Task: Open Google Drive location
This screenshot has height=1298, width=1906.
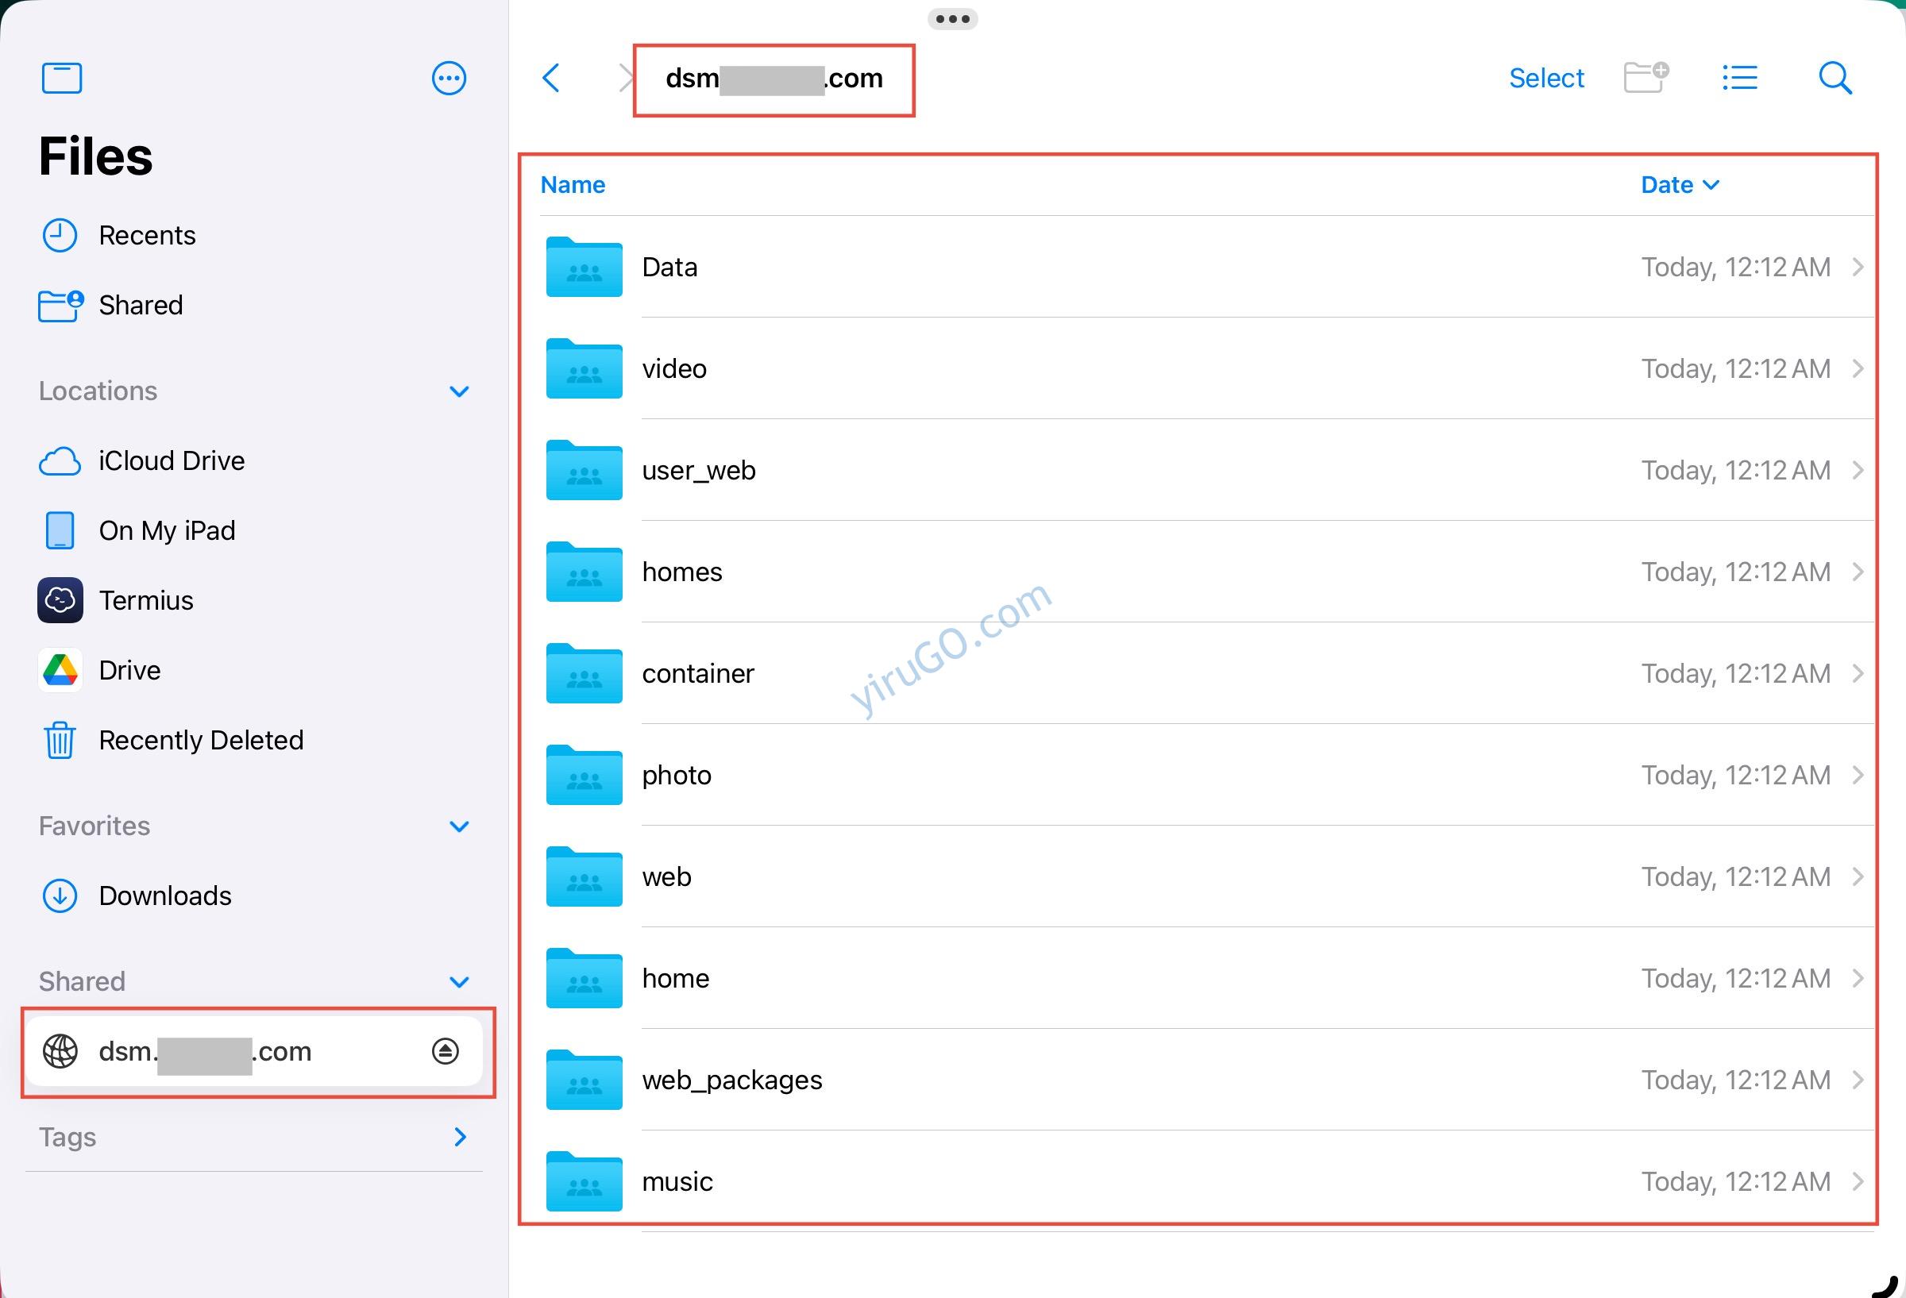Action: pos(129,670)
